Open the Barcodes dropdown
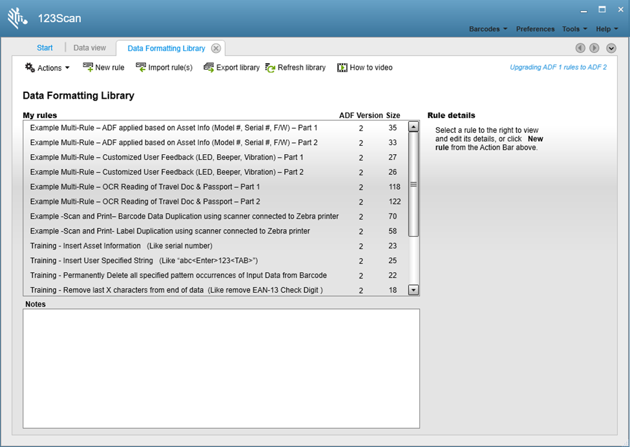Viewport: 630px width, 447px height. 487,29
